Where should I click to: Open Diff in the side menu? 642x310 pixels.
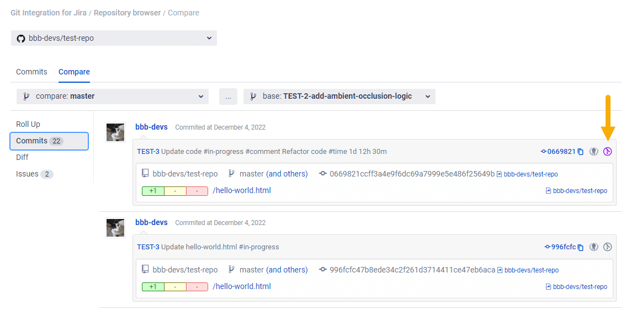pyautogui.click(x=22, y=157)
